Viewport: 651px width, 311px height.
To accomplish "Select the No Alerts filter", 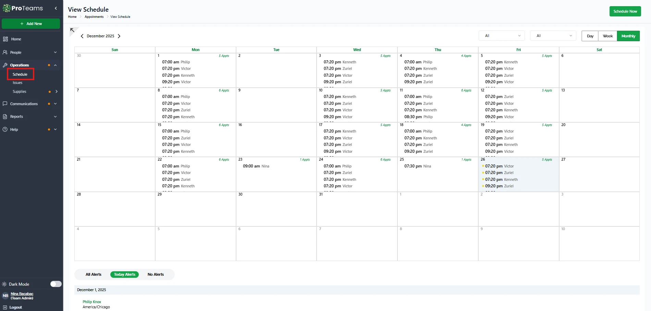I will [x=156, y=274].
